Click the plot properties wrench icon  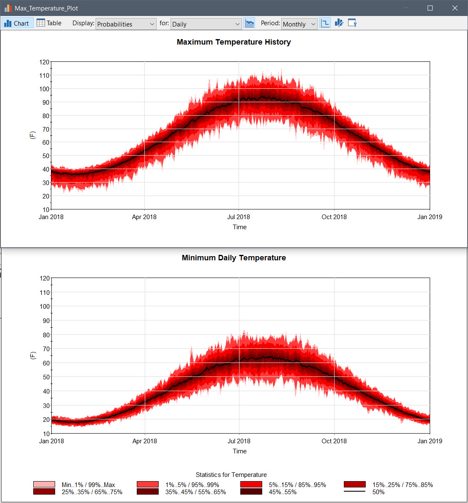coord(353,23)
